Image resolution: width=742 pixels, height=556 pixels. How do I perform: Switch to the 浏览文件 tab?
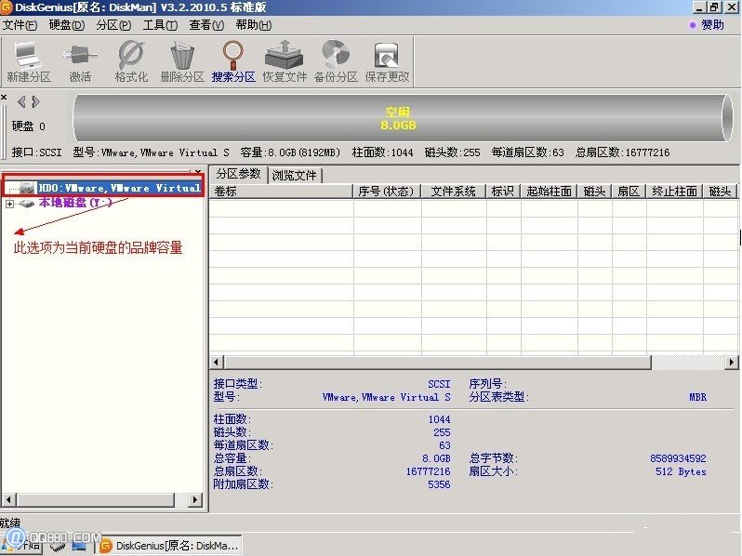[294, 175]
